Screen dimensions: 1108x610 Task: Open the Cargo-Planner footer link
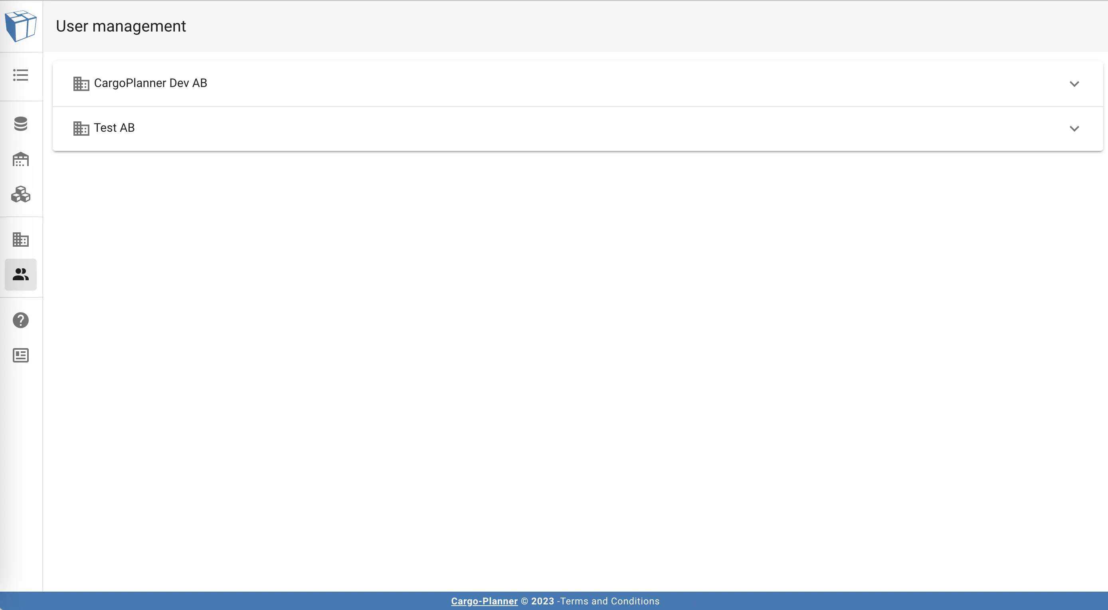(x=484, y=601)
